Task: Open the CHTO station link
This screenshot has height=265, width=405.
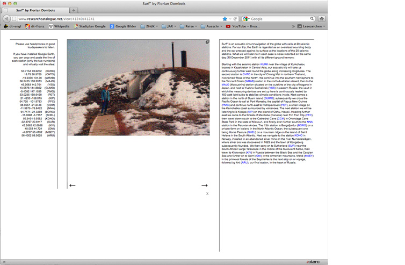Action: (x=247, y=74)
